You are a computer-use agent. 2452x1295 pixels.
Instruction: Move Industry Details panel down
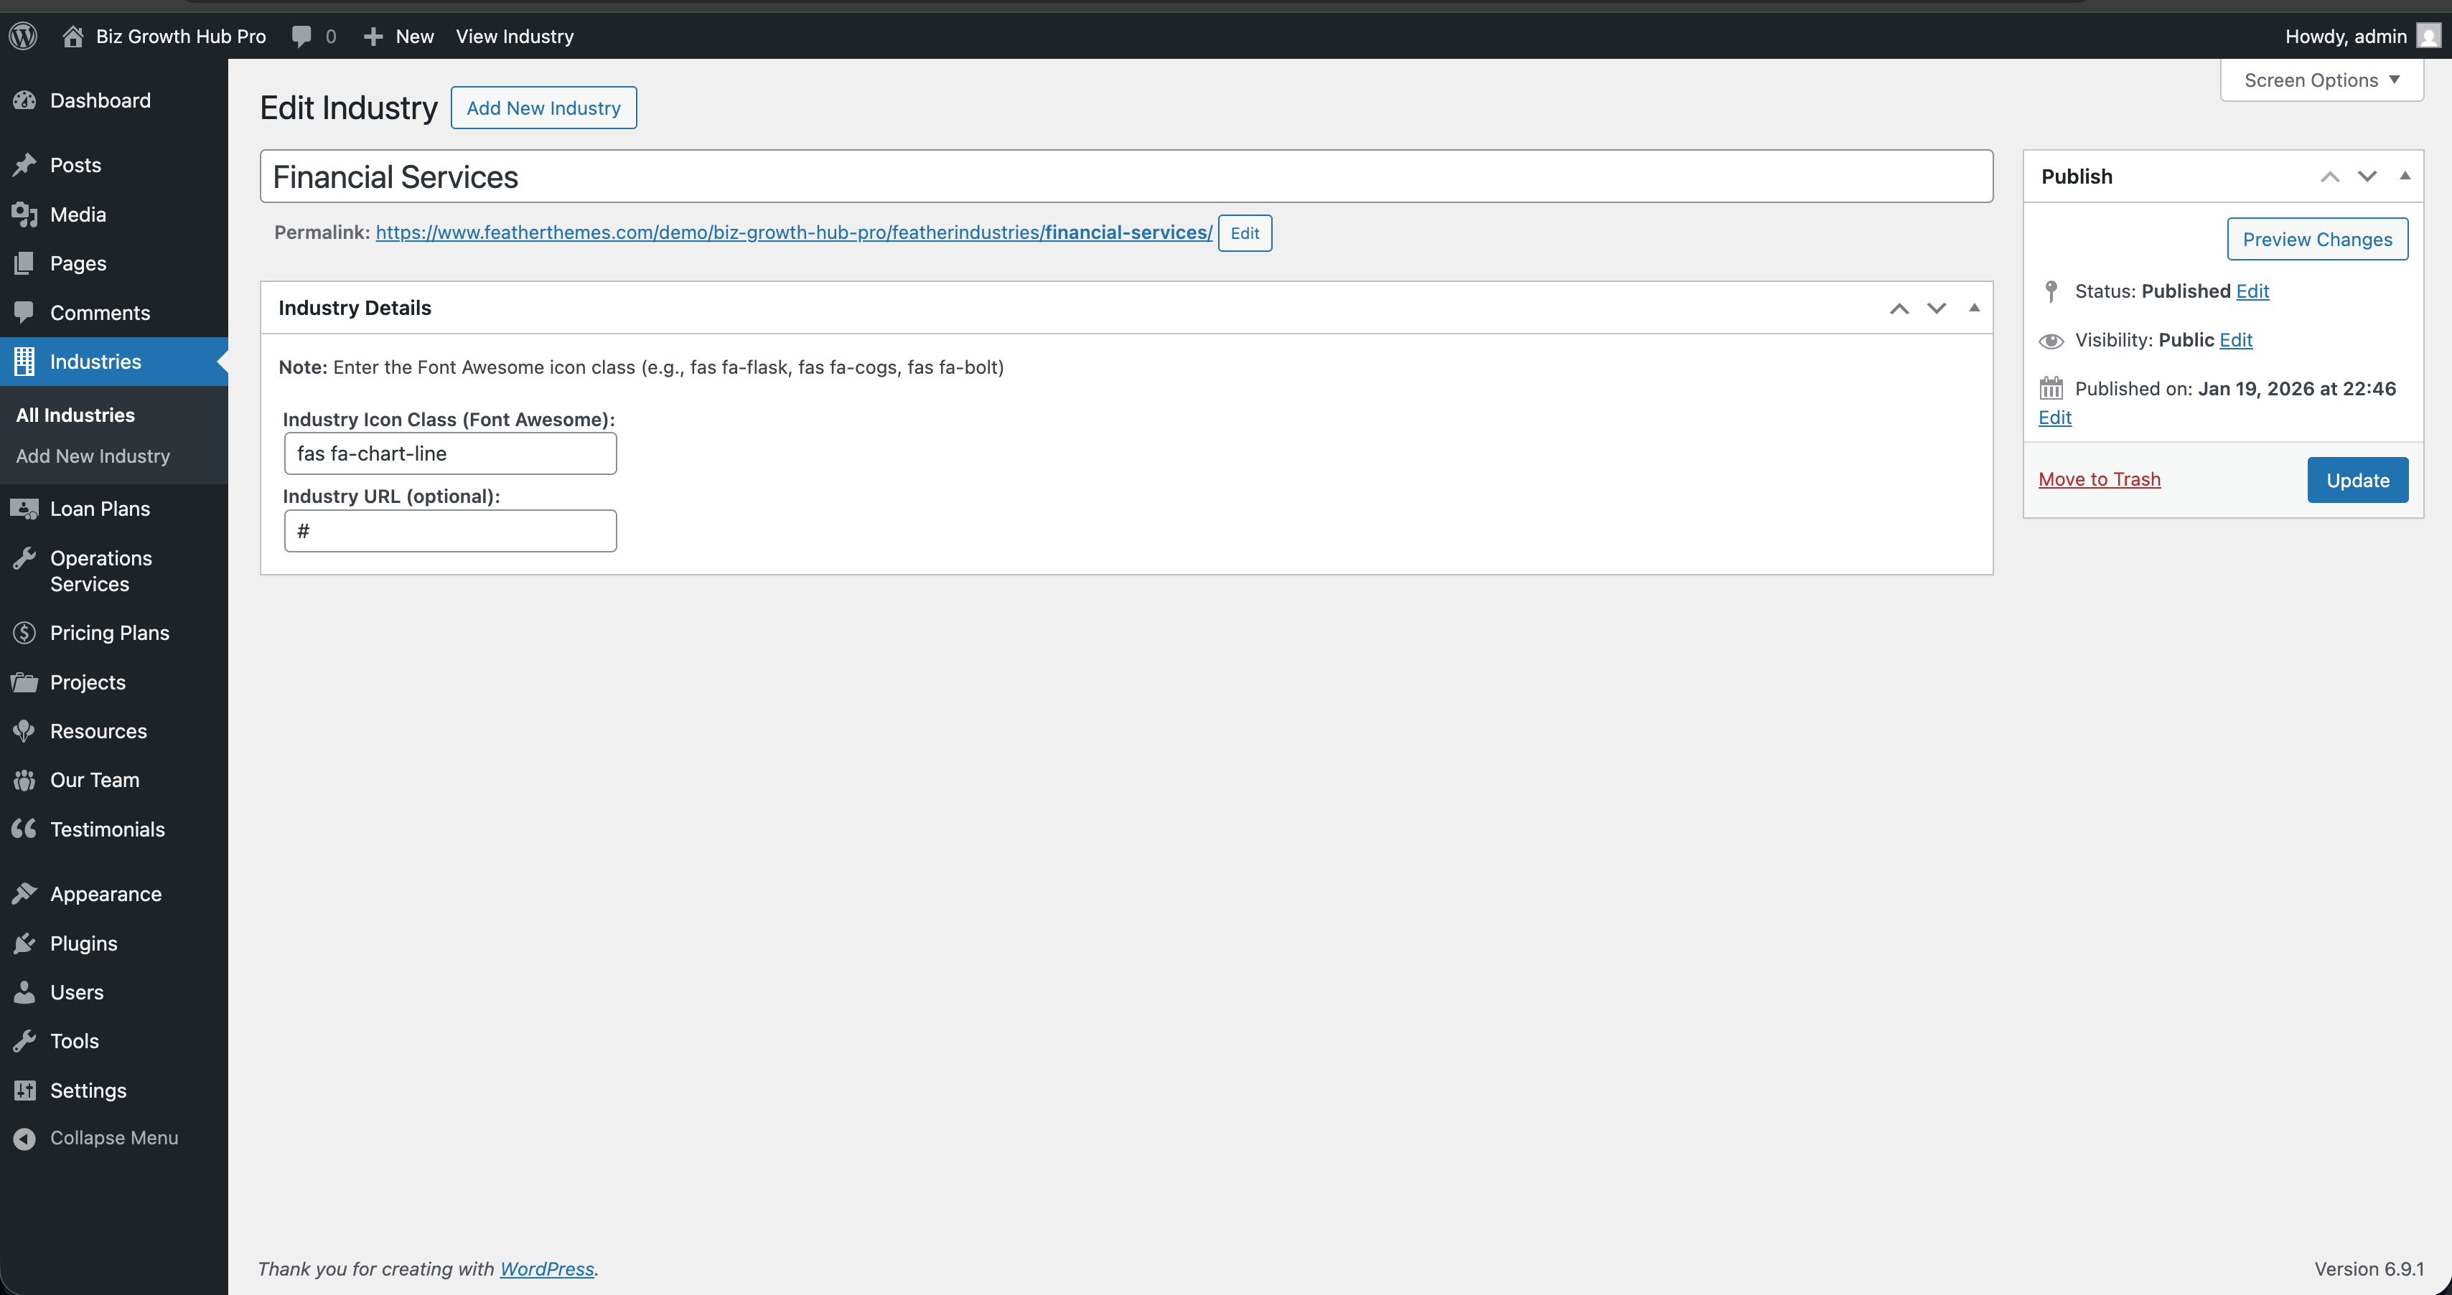coord(1936,309)
